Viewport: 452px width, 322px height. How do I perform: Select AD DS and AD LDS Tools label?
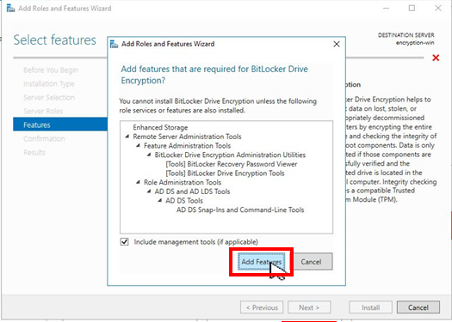point(192,191)
